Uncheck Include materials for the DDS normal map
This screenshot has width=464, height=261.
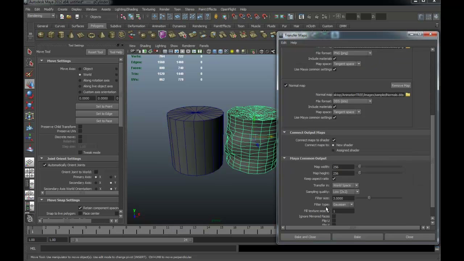tap(334, 107)
